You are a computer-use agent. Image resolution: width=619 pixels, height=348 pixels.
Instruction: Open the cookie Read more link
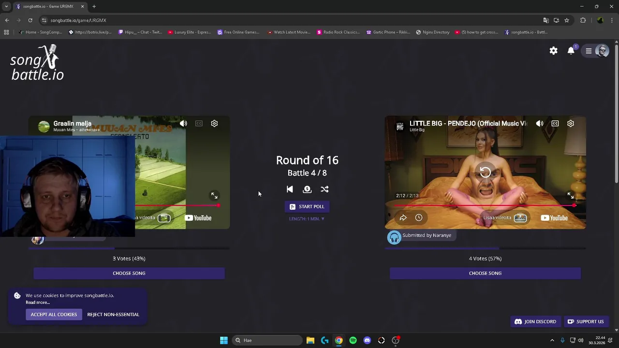click(38, 303)
